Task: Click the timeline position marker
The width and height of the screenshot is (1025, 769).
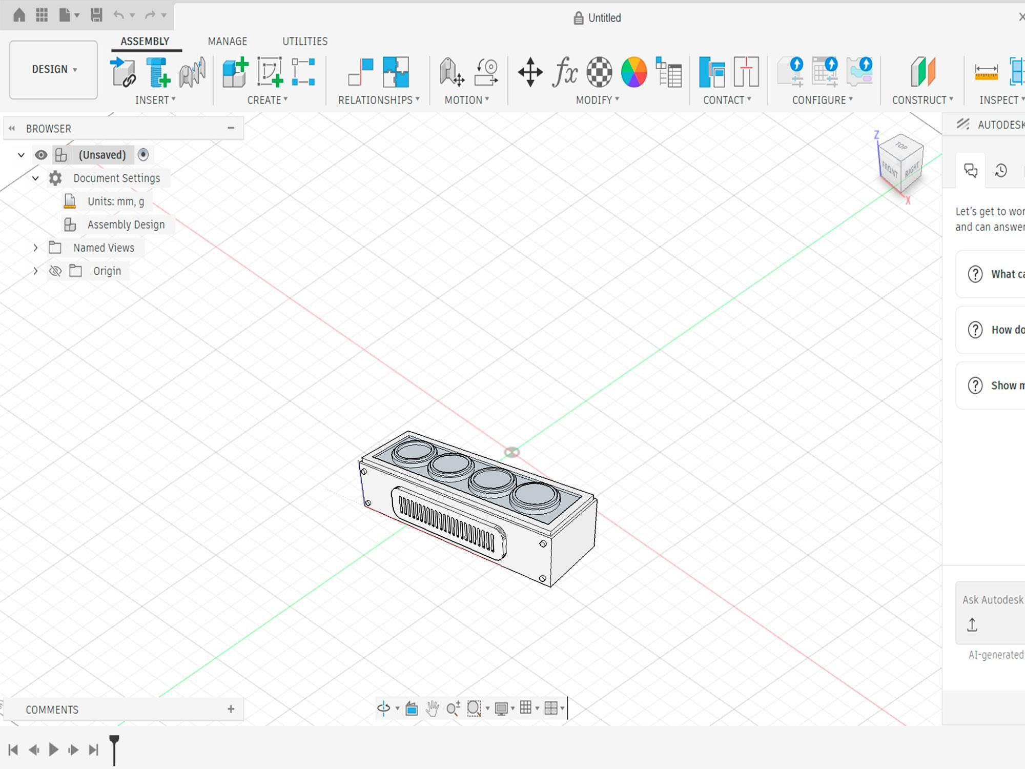Action: pos(114,750)
